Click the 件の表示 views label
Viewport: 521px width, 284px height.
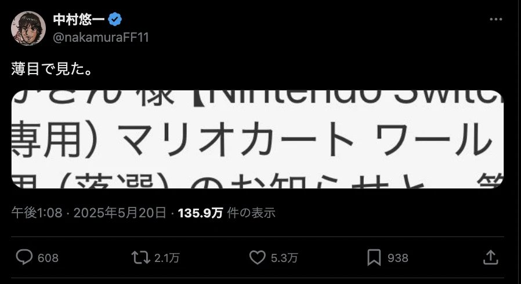click(251, 213)
